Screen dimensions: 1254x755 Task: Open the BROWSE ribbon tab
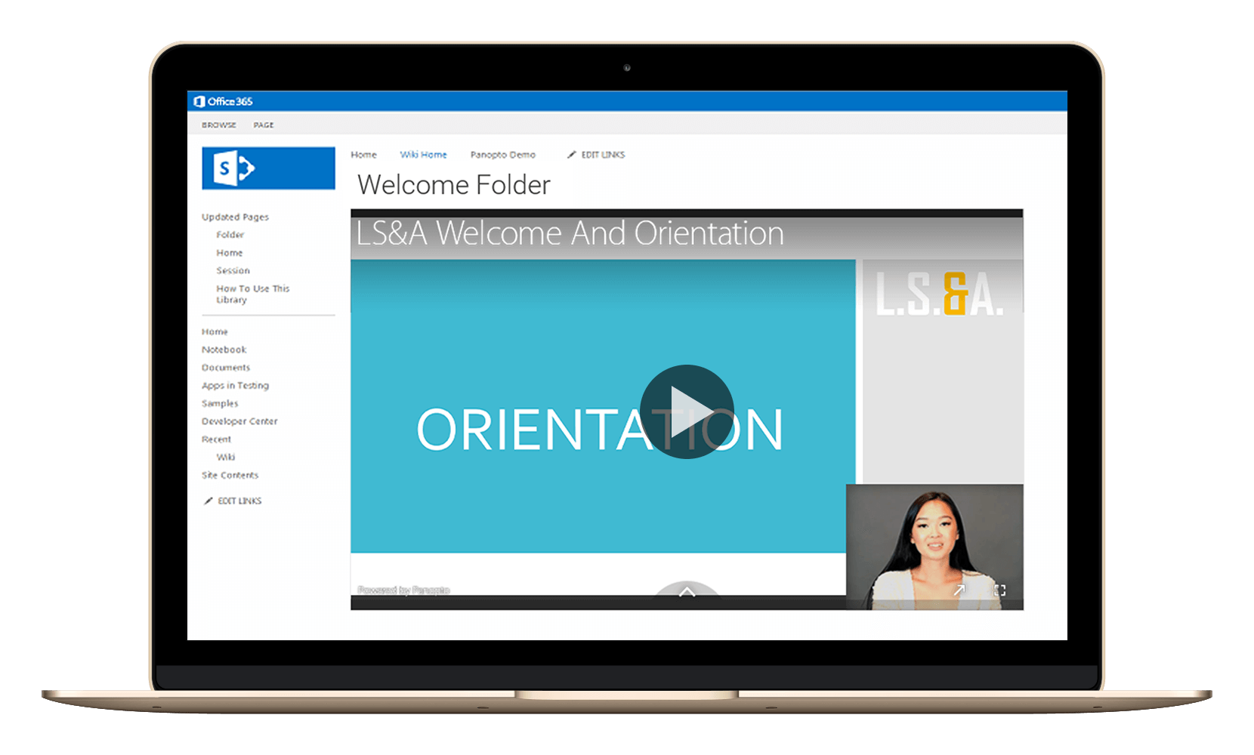(218, 125)
